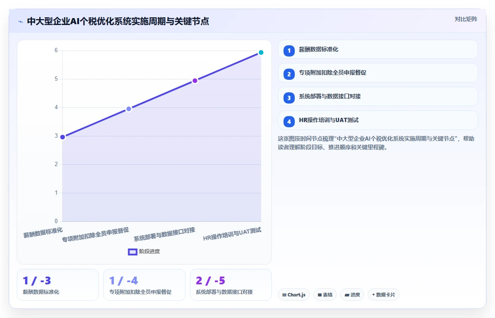Image resolution: width=495 pixels, height=318 pixels.
Task: Click the chart data point at value 4
Action: pyautogui.click(x=129, y=109)
